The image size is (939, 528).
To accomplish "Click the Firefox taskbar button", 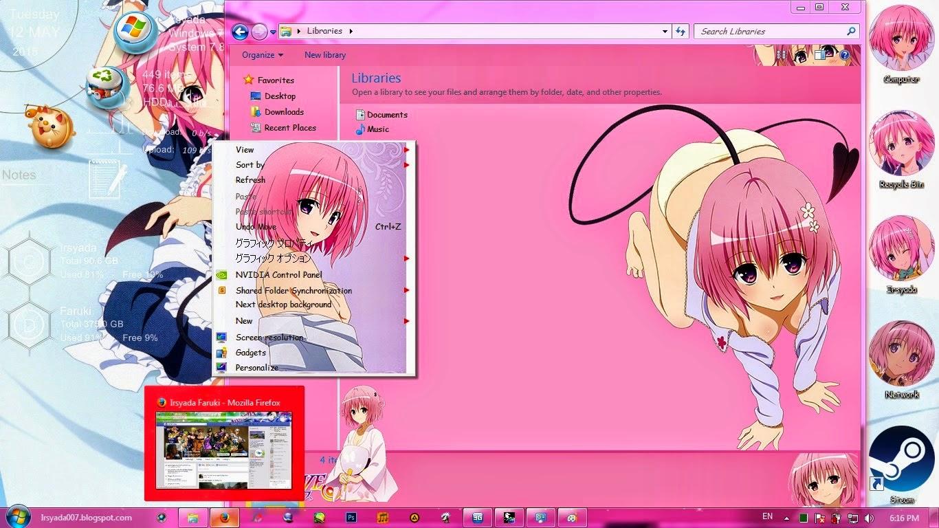I will click(225, 518).
